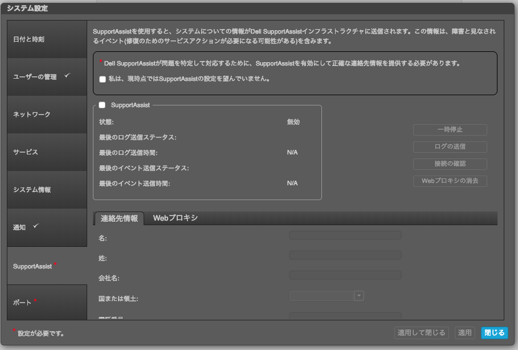Screen dimensions: 518x350
Task: Focus the 会社名 input field
Action: coord(345,275)
